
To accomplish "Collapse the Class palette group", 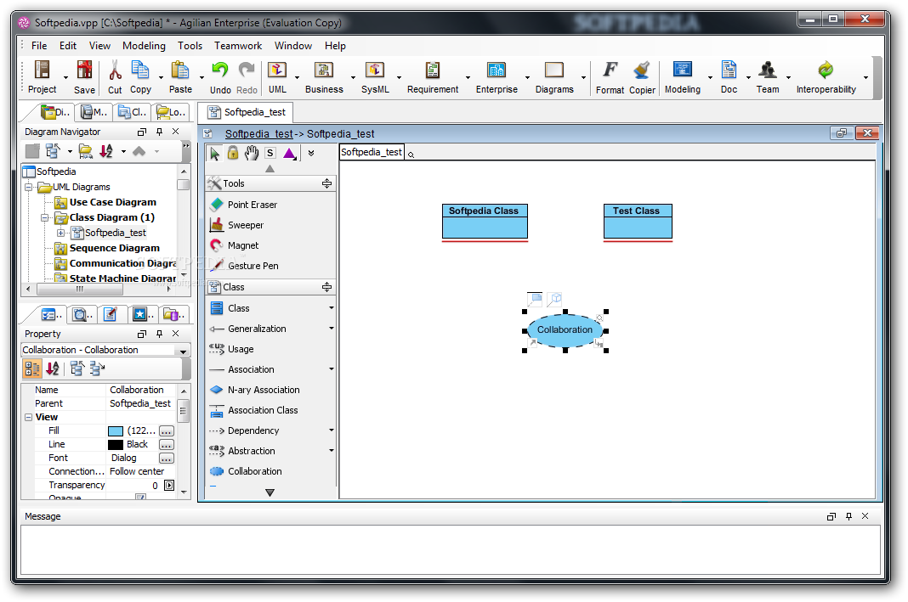I will click(x=326, y=287).
